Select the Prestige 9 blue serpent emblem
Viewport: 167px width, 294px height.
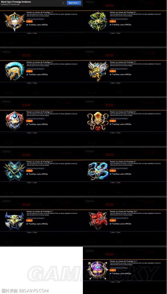[98, 171]
